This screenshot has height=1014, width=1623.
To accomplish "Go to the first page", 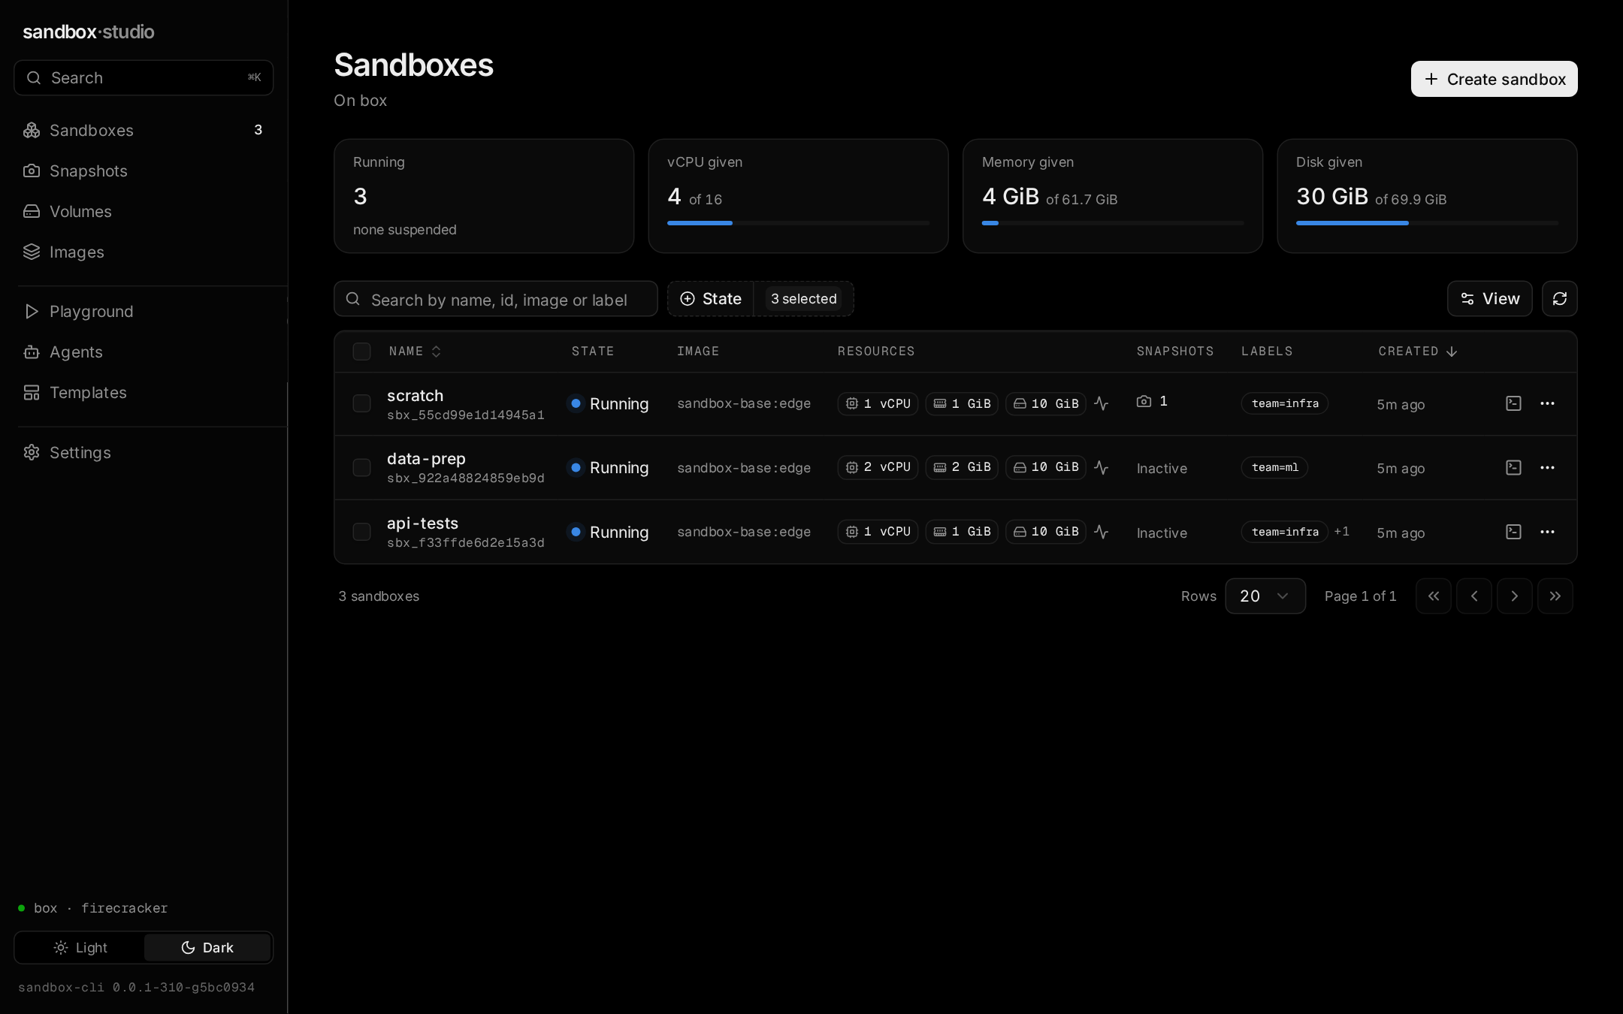I will tap(1433, 596).
